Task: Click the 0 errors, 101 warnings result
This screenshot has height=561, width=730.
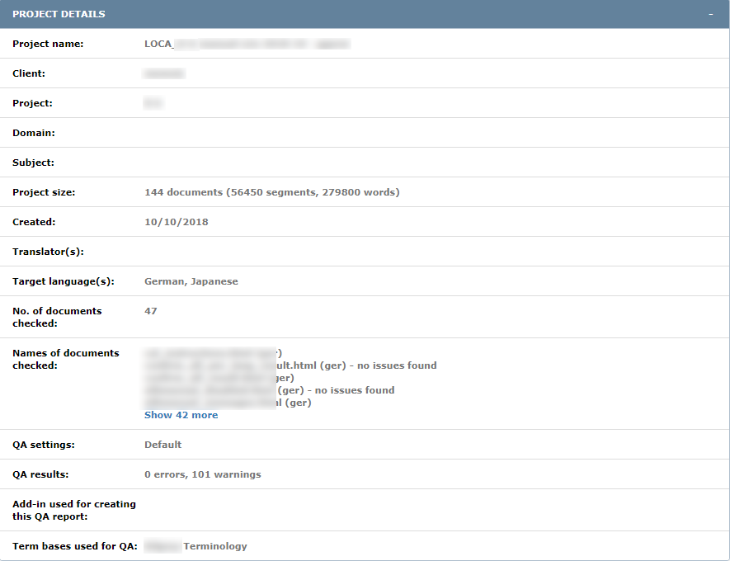Action: pyautogui.click(x=202, y=474)
